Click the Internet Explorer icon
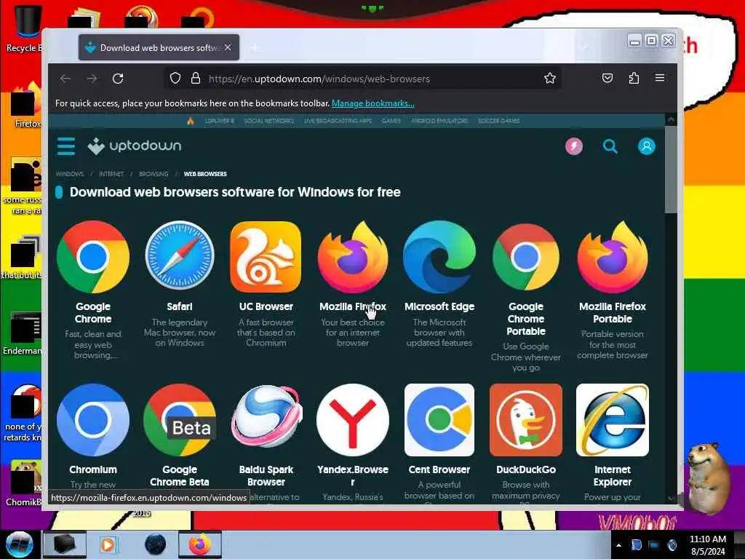The height and width of the screenshot is (559, 745). [x=613, y=420]
